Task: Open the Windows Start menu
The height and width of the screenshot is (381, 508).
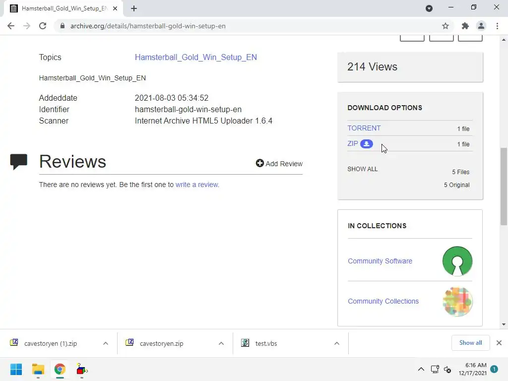Action: (16, 369)
